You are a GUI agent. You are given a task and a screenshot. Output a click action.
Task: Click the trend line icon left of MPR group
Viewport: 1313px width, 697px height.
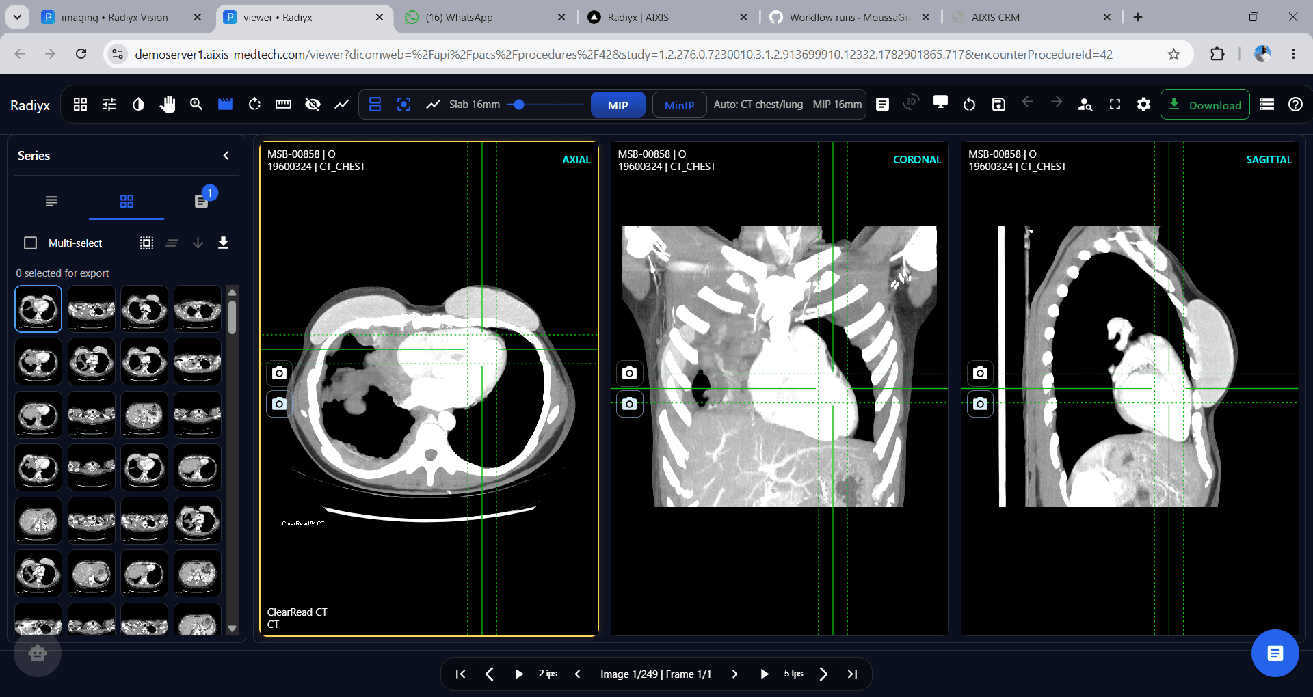pyautogui.click(x=341, y=105)
